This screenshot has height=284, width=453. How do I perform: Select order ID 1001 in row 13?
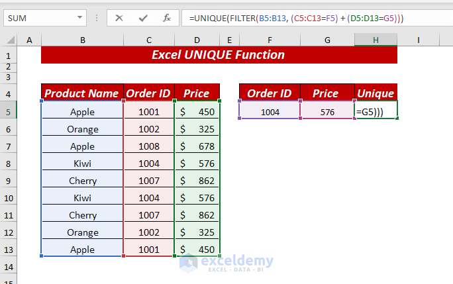pos(149,248)
